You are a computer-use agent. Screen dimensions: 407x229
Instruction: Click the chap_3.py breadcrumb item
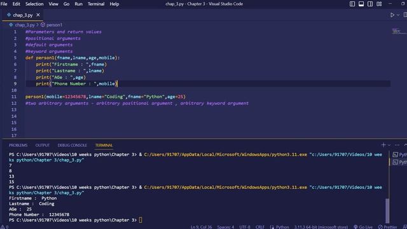click(25, 25)
